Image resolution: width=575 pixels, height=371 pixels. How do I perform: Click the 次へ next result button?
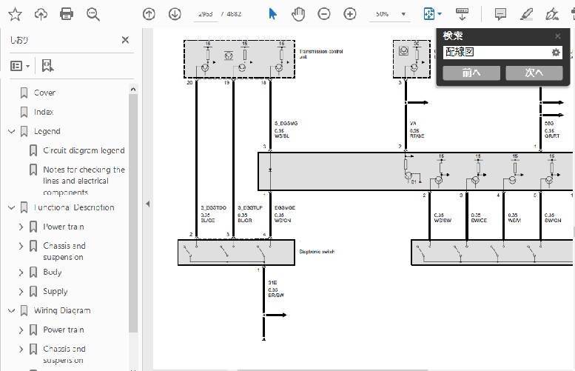pyautogui.click(x=534, y=73)
